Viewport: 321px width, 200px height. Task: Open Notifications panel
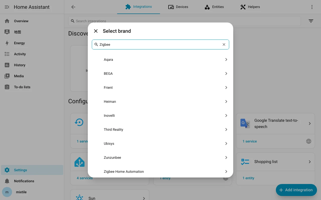pos(32,181)
